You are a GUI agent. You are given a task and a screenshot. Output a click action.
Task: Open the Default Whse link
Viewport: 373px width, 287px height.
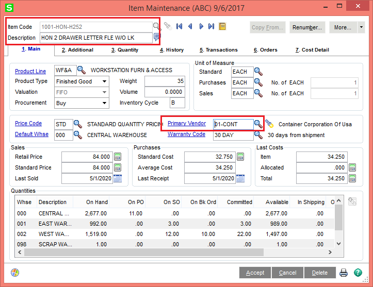pos(31,134)
